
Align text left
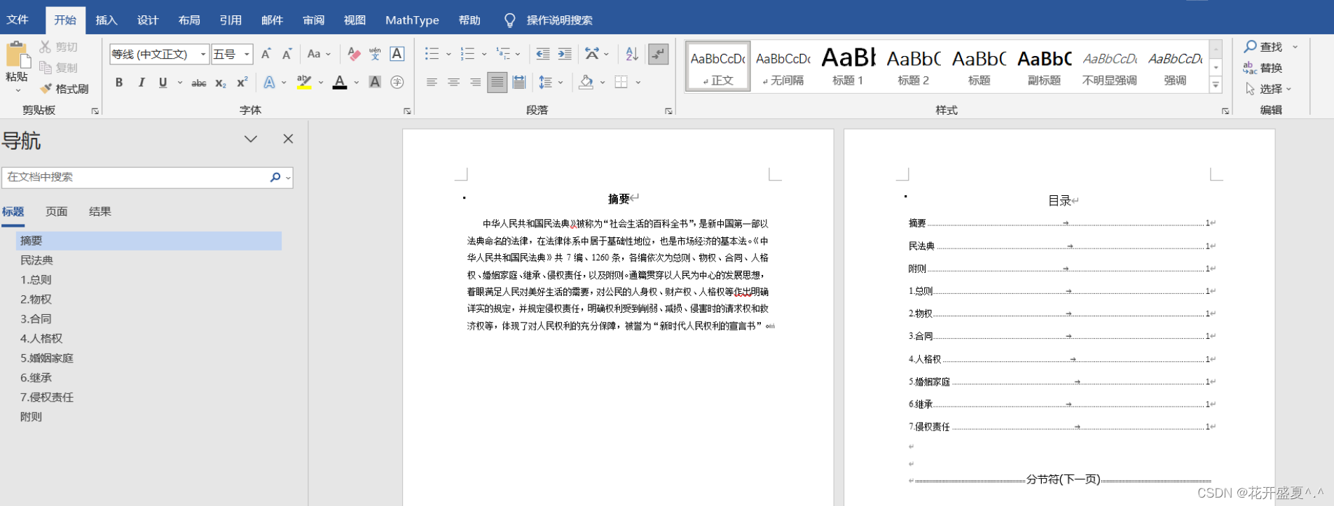(x=432, y=83)
